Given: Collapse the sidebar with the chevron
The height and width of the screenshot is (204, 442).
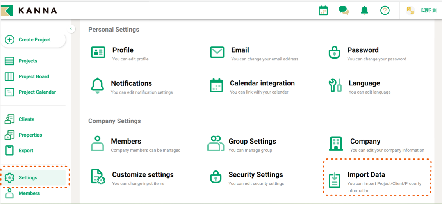Looking at the screenshot, I should tap(71, 29).
